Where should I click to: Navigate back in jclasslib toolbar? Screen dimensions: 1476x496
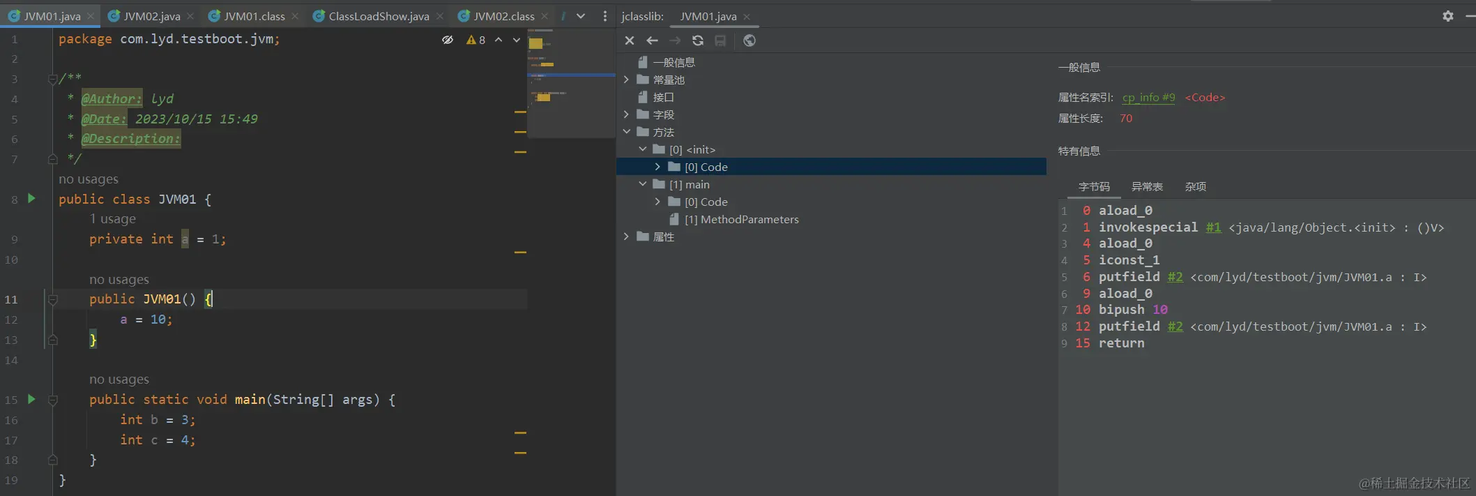652,40
